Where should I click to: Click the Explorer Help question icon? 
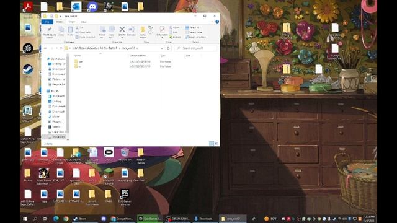click(217, 22)
